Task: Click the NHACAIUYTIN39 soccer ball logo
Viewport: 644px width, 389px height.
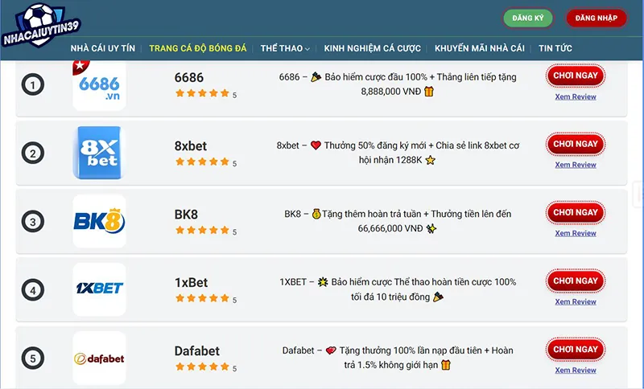Action: tap(40, 26)
